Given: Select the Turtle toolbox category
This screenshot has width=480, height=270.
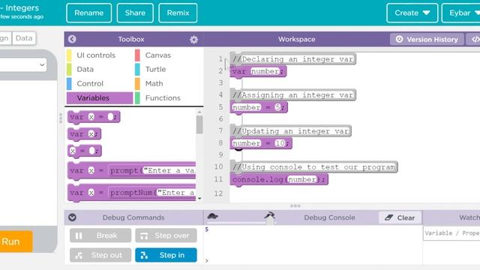Looking at the screenshot, I should coord(155,69).
